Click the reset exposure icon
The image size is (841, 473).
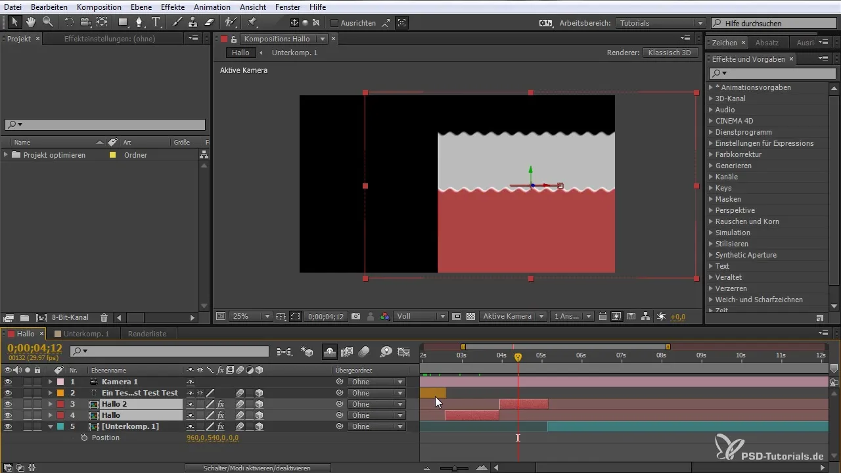pos(661,316)
